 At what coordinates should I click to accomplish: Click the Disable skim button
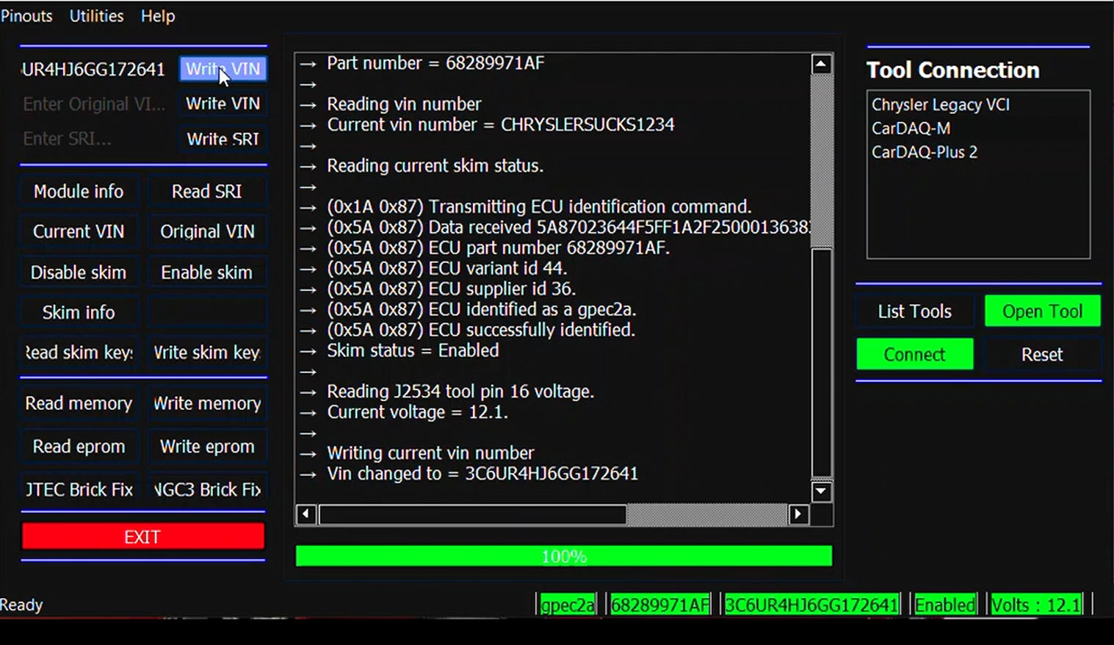click(x=79, y=273)
